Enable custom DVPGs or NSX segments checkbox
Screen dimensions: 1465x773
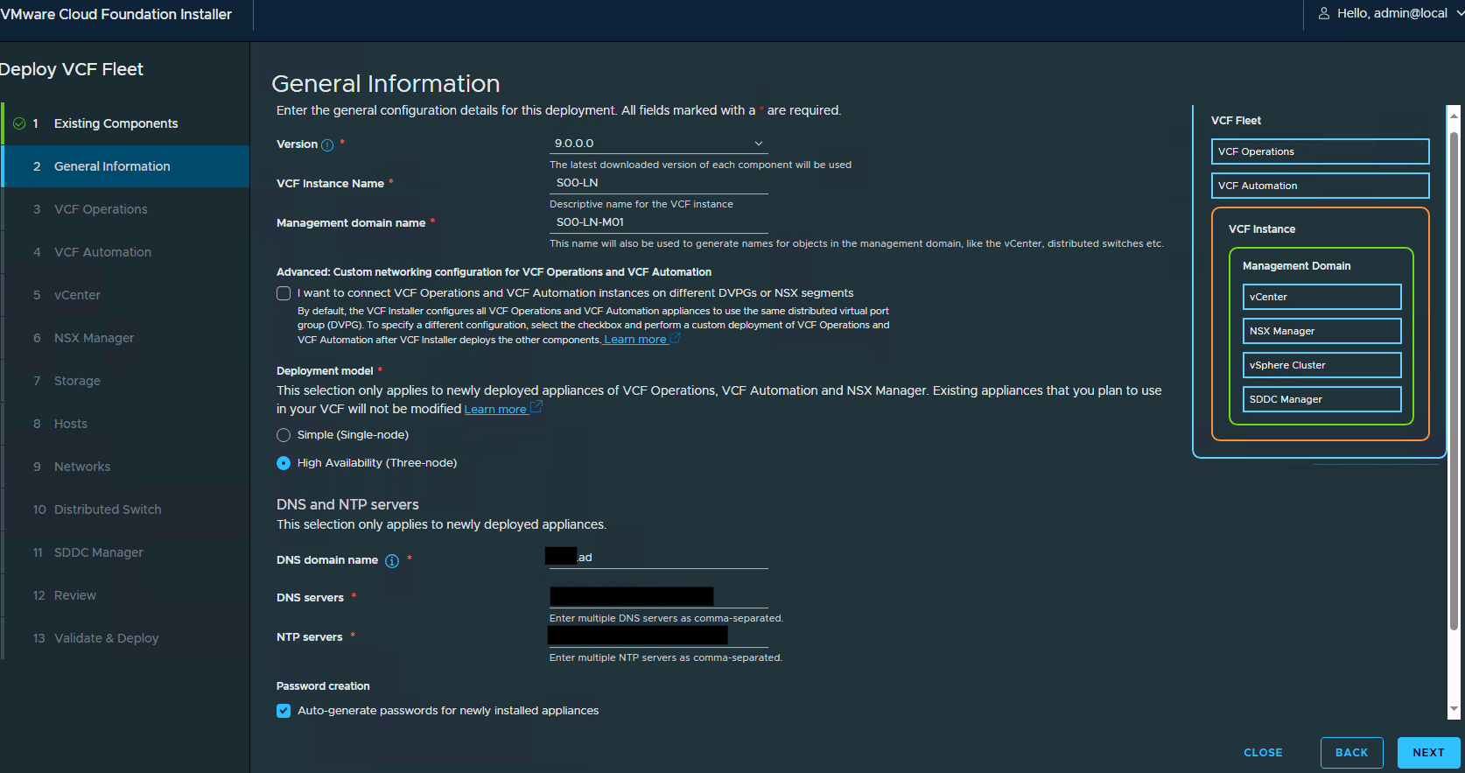coord(284,293)
